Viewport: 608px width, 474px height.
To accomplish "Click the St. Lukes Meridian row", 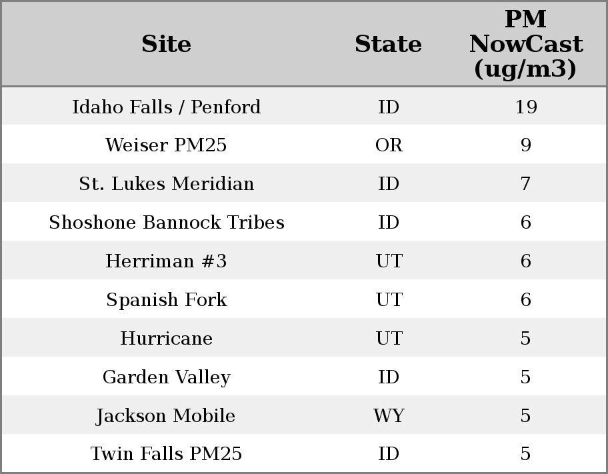I will tap(166, 184).
